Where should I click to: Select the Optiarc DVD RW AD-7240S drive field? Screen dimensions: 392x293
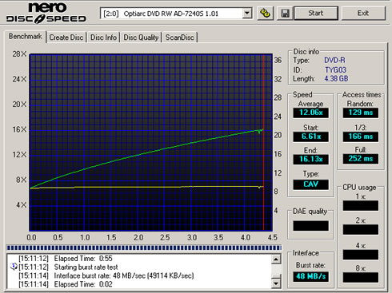[176, 14]
